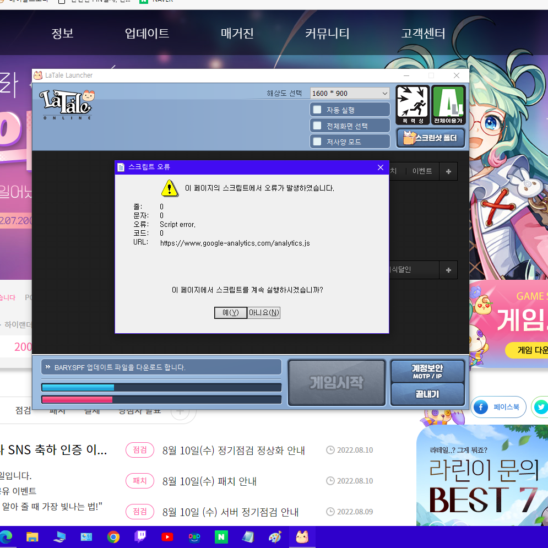This screenshot has height=548, width=548.
Task: Enable 저사양 모드 checkbox
Action: (317, 142)
